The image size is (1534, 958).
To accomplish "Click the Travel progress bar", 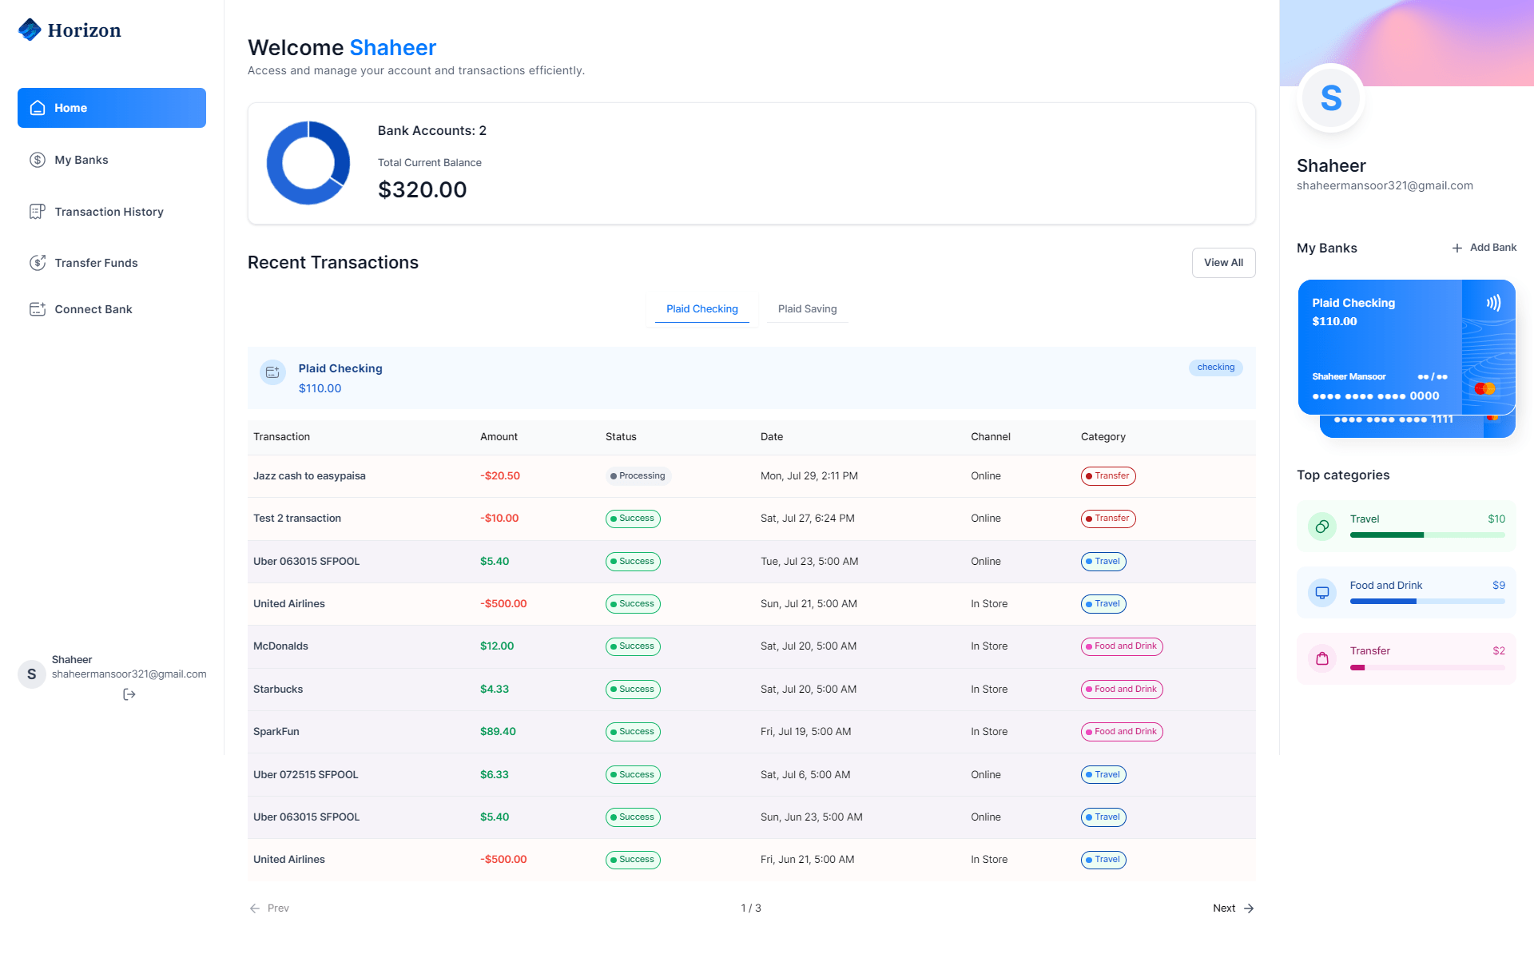I will click(x=1427, y=535).
